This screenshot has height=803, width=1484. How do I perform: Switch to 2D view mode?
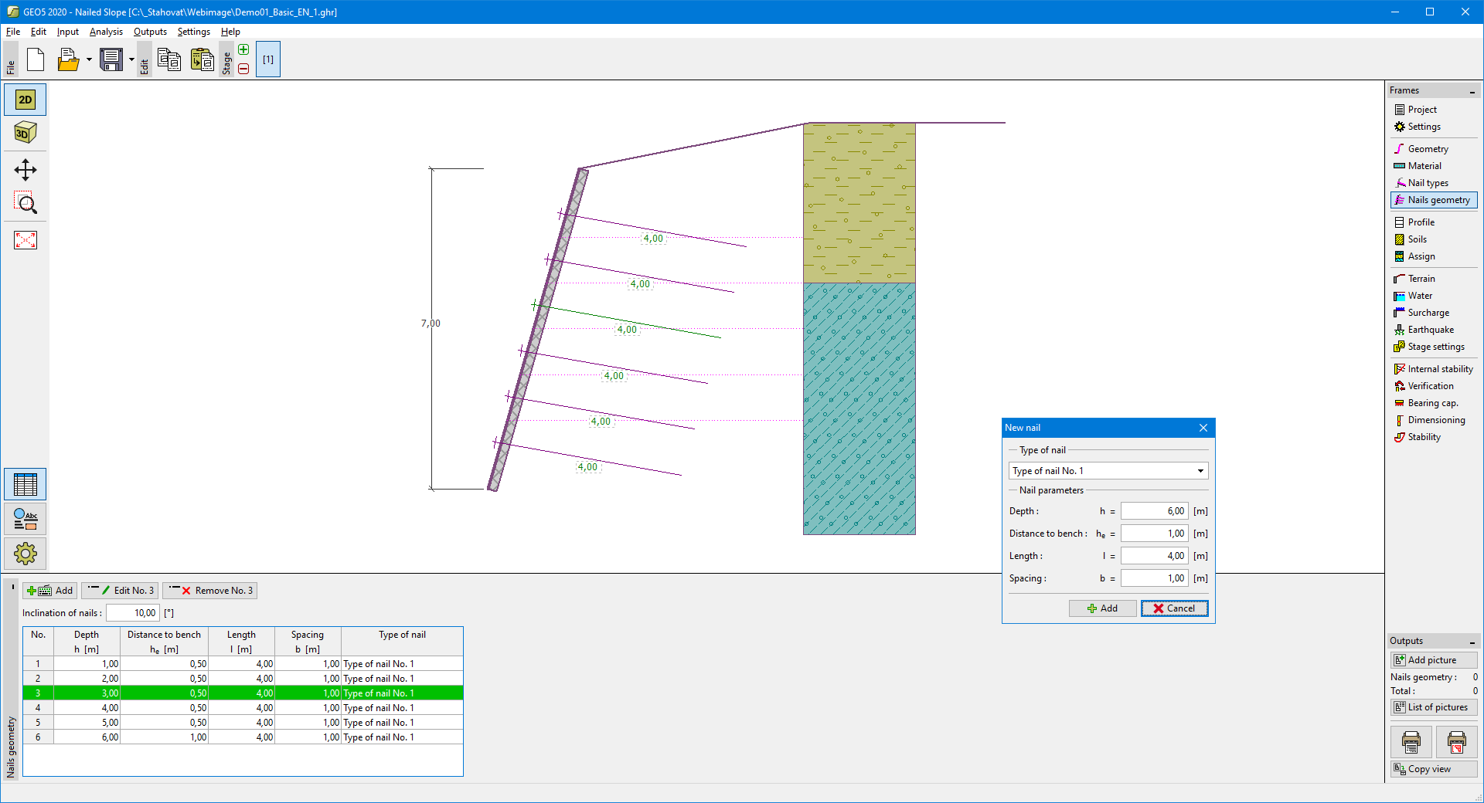pyautogui.click(x=26, y=100)
